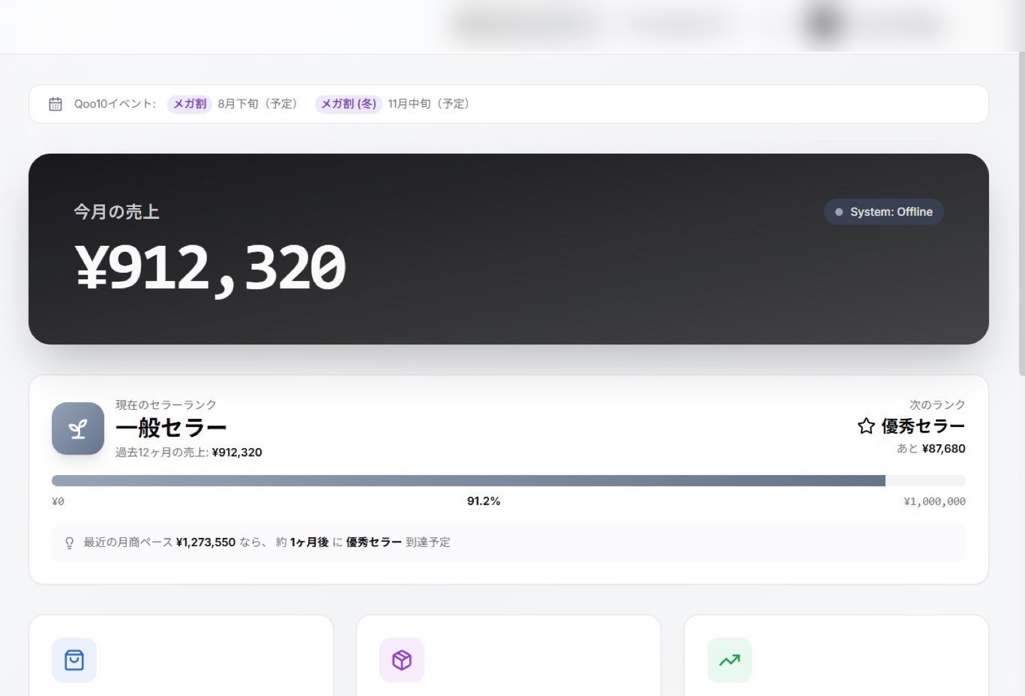This screenshot has height=696, width=1025.
Task: Click the seller rank progress bar
Action: click(x=509, y=481)
